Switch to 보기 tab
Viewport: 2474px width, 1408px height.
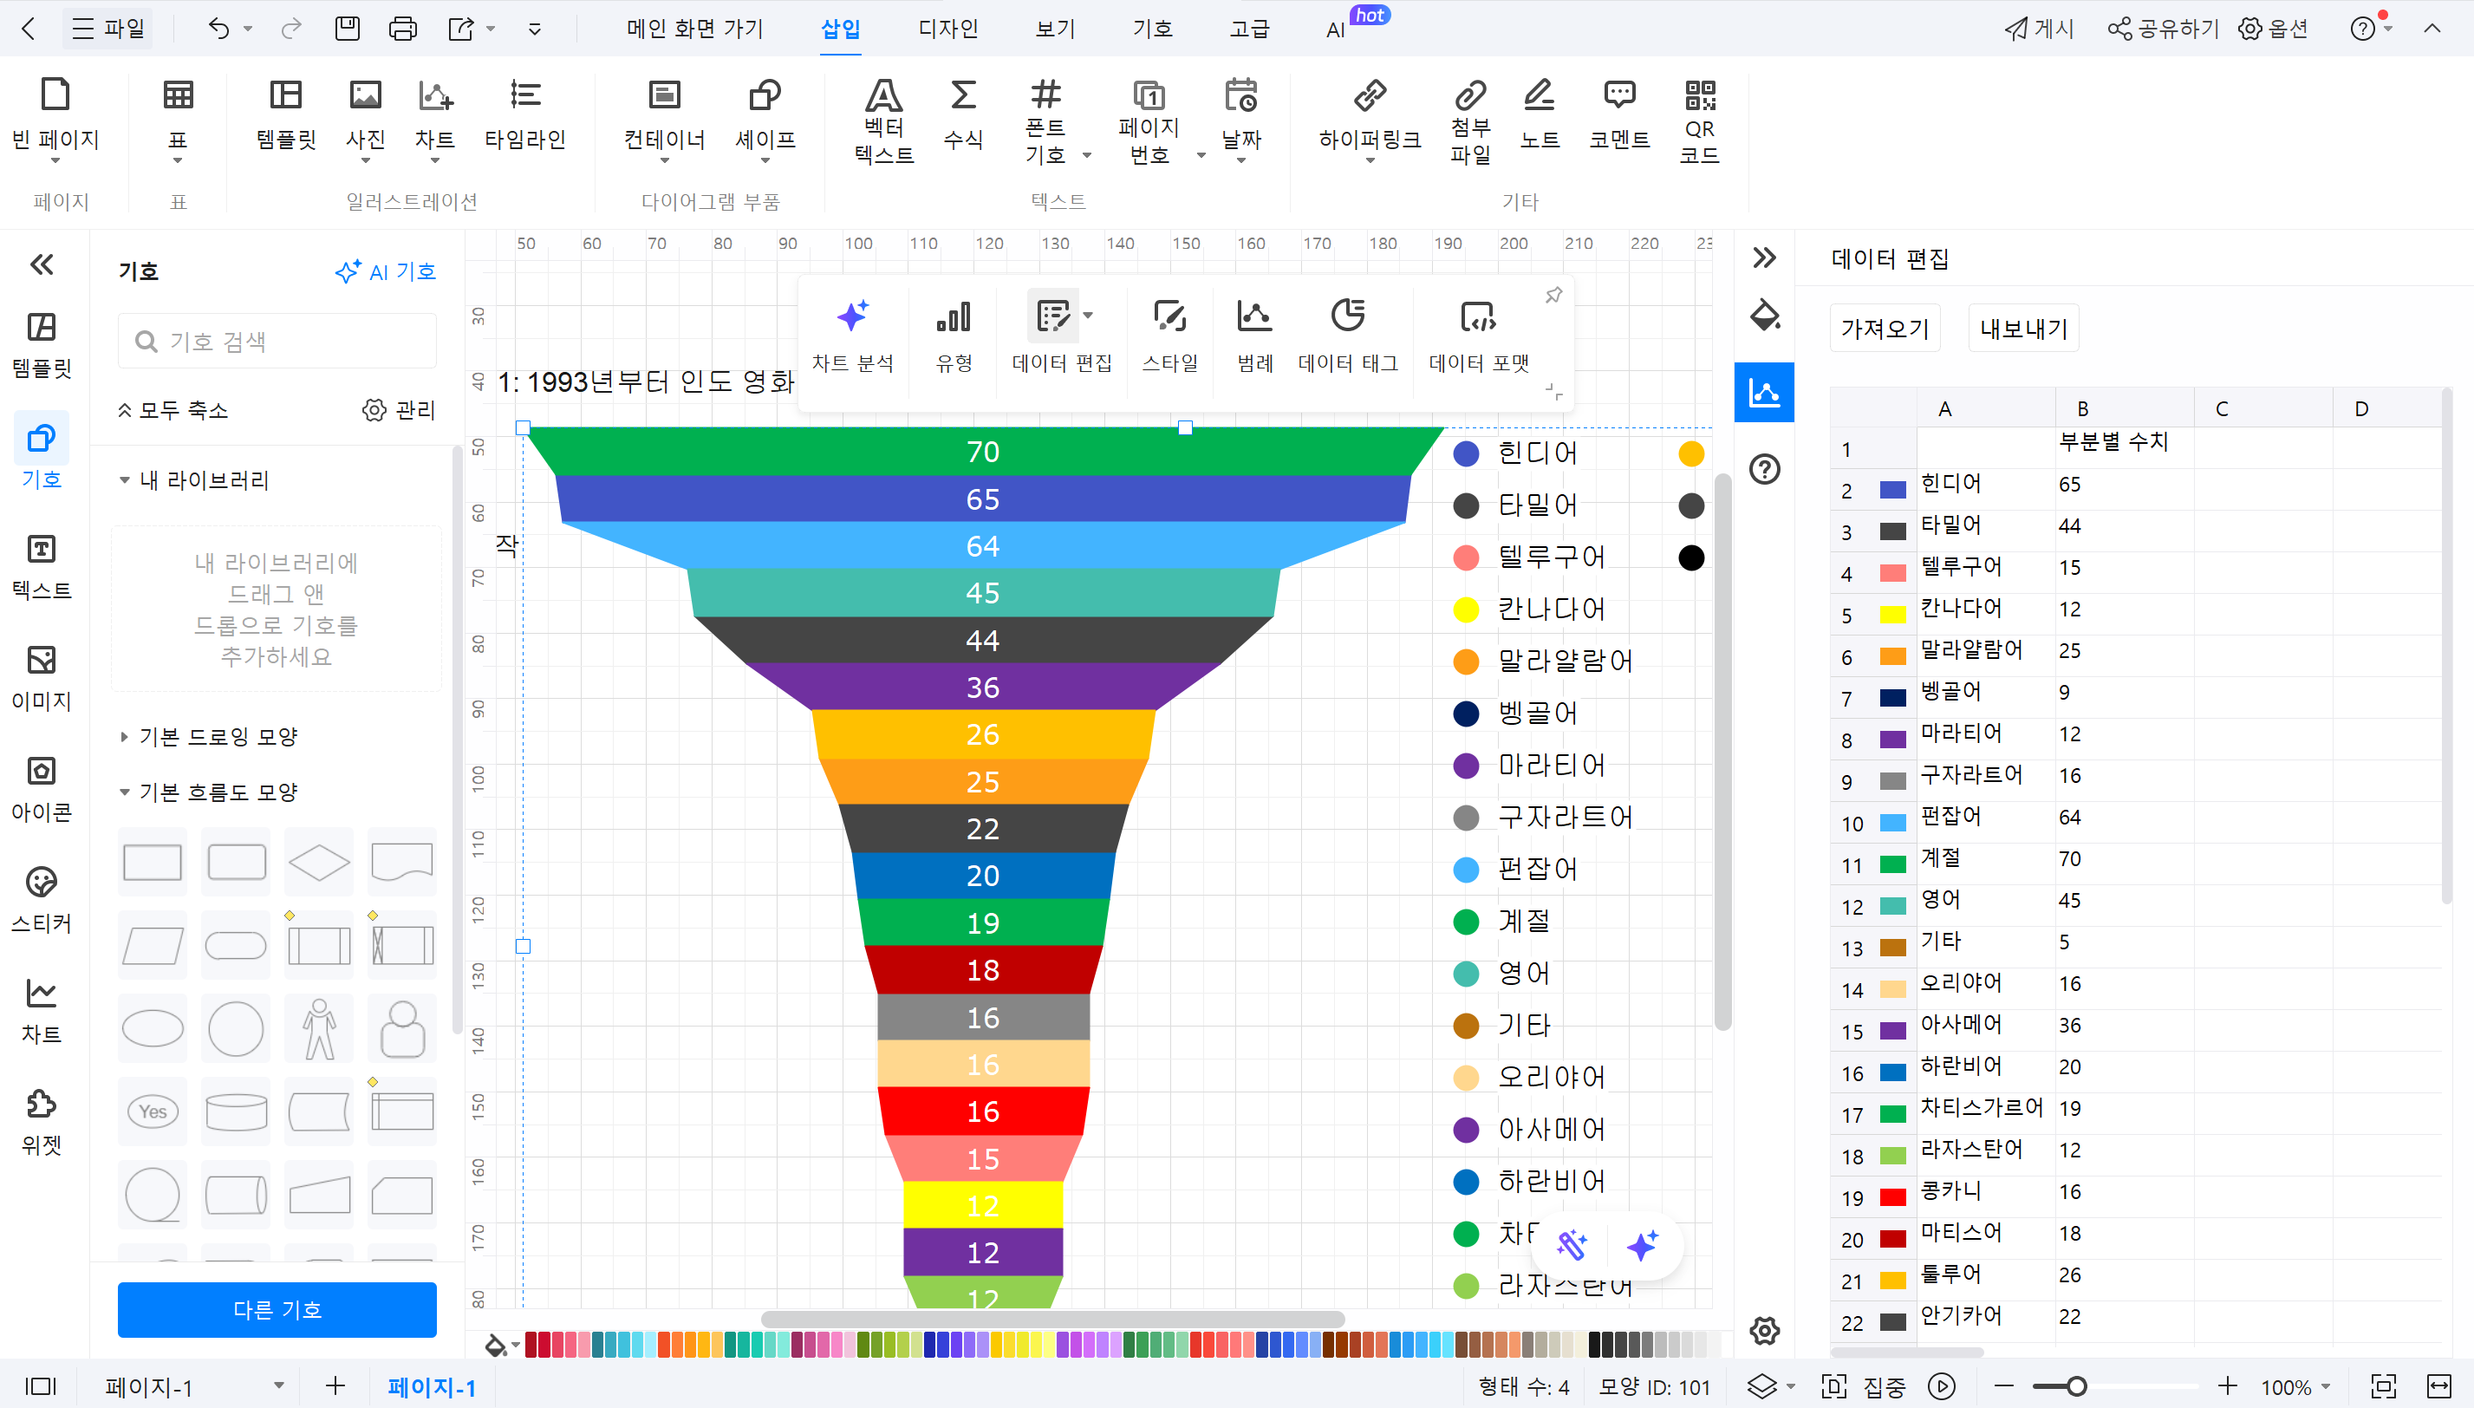pyautogui.click(x=1055, y=29)
